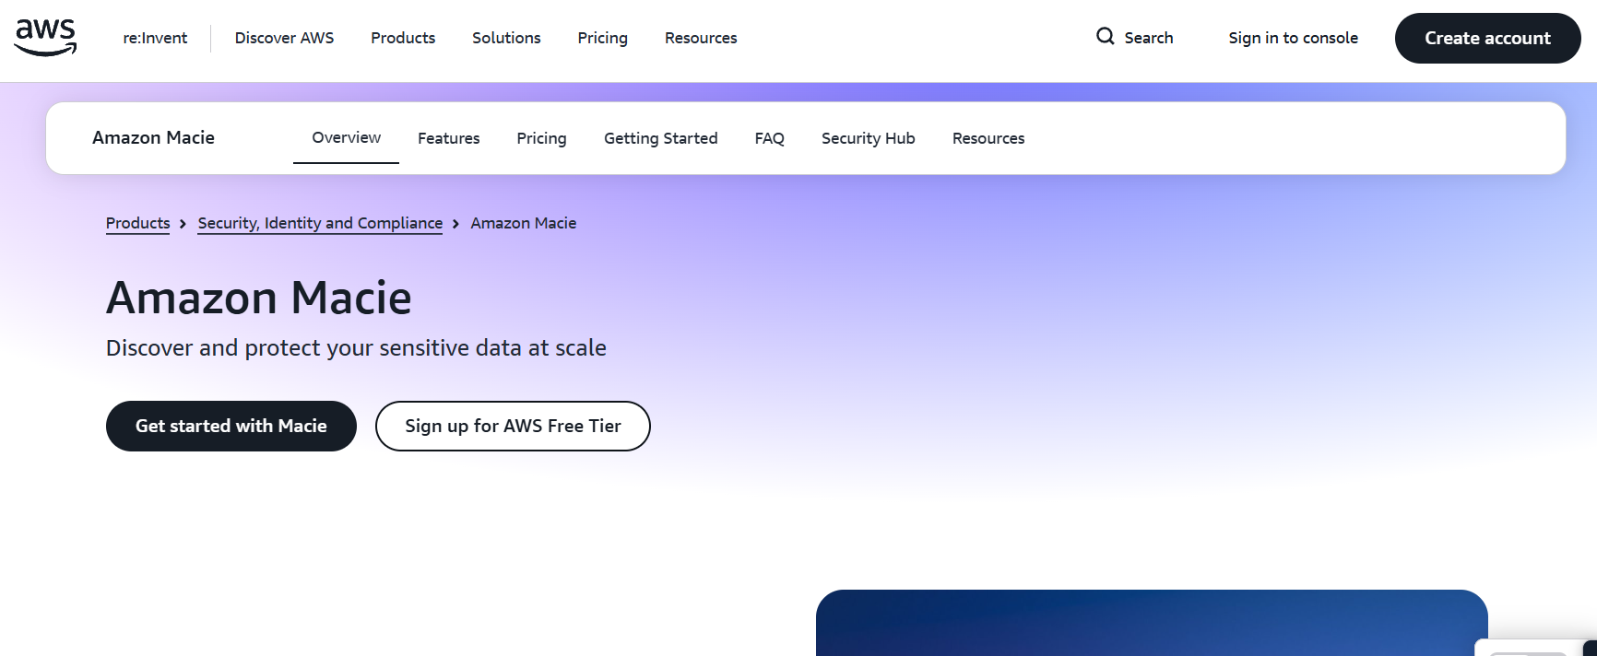Screen dimensions: 1597x656
Task: Click Sign up for AWS Free Tier
Action: (513, 426)
